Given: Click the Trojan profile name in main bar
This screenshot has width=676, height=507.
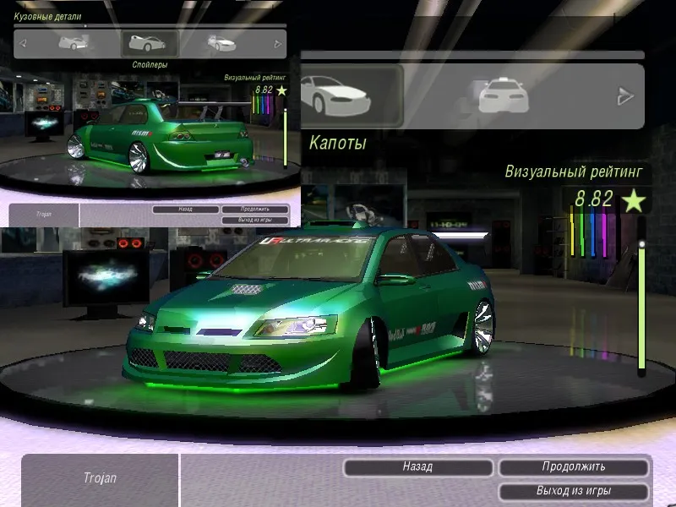Looking at the screenshot, I should click(x=100, y=478).
